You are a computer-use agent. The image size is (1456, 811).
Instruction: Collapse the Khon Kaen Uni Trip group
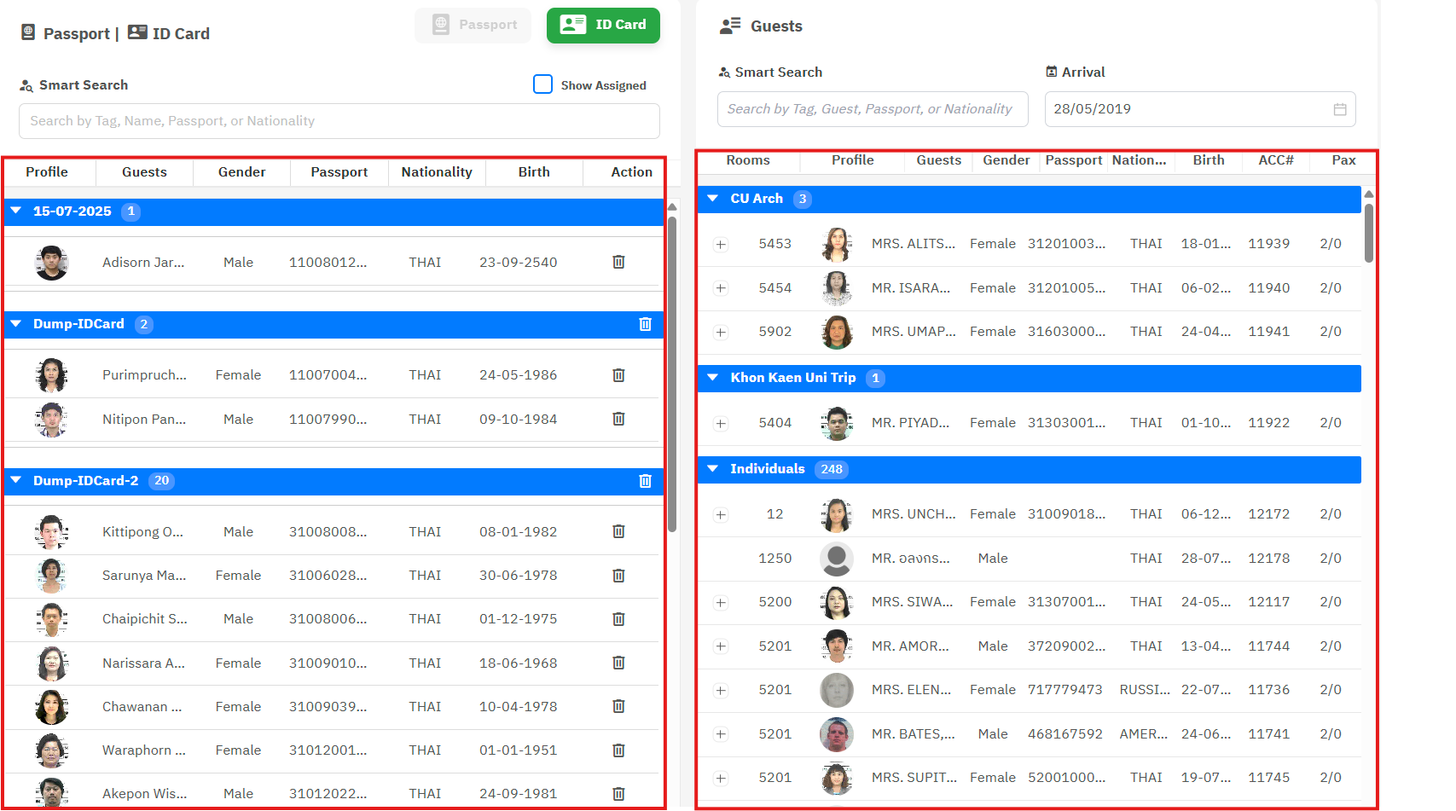click(x=713, y=378)
